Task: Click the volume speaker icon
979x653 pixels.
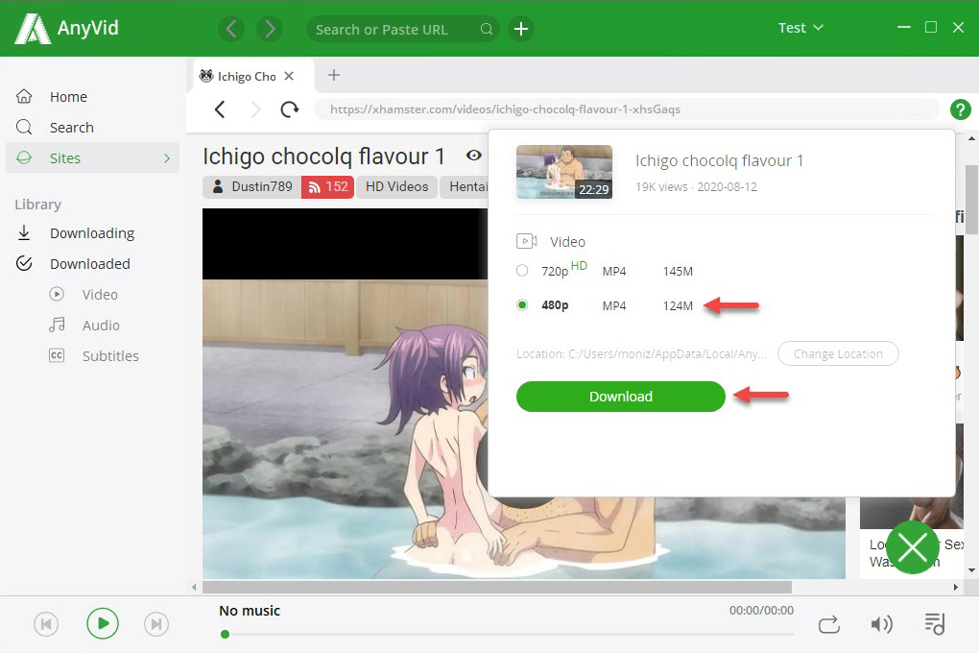Action: point(881,623)
